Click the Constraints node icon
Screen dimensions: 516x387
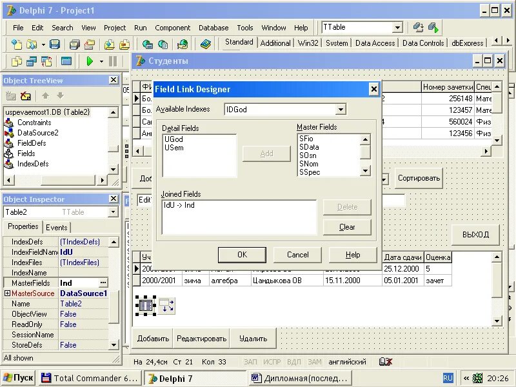click(x=8, y=123)
